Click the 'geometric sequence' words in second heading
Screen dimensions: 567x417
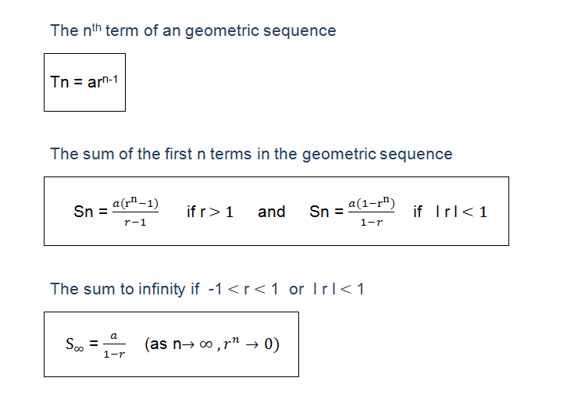[x=377, y=155]
